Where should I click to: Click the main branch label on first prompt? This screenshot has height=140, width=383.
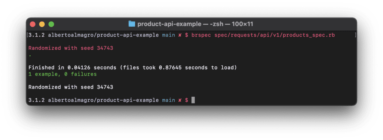click(x=169, y=35)
